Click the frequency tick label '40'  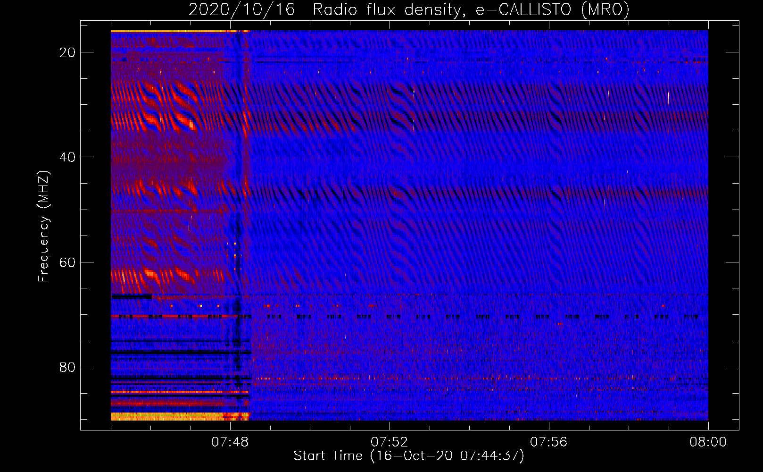click(67, 157)
